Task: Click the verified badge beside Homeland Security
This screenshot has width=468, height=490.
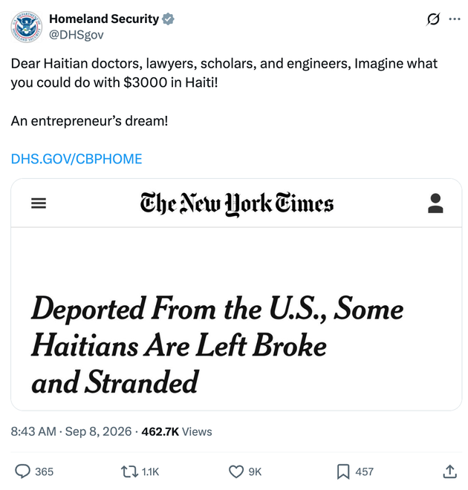Action: [168, 19]
